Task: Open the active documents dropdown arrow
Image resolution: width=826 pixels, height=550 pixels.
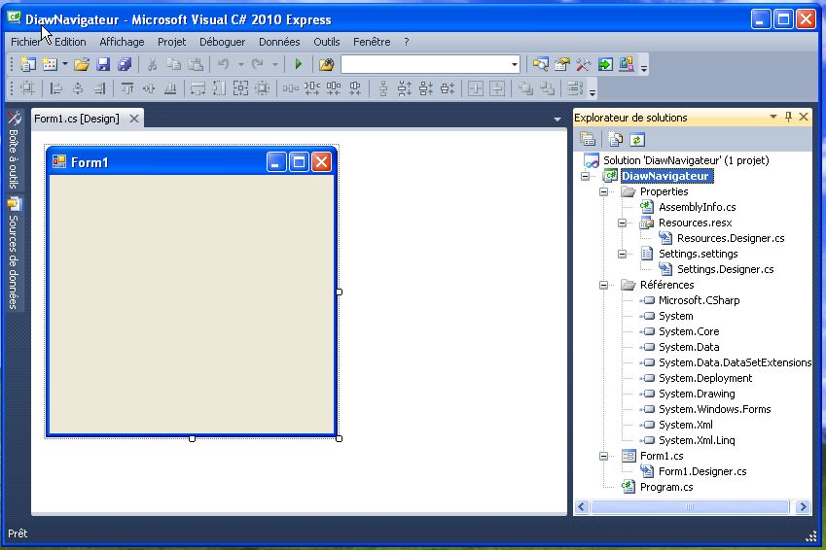Action: [557, 120]
